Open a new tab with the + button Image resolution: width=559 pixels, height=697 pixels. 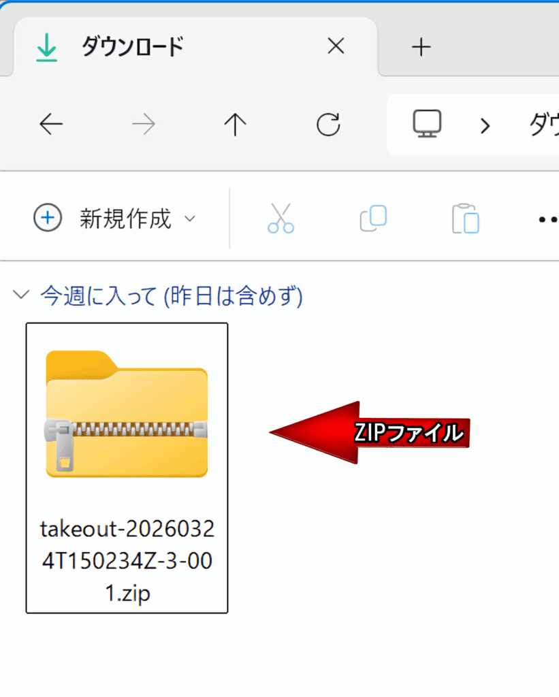(422, 46)
